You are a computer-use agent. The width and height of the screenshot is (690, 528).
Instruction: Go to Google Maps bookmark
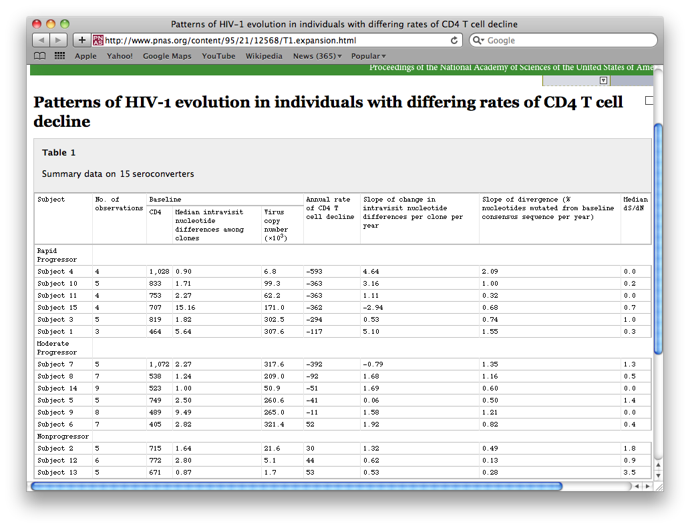[167, 56]
